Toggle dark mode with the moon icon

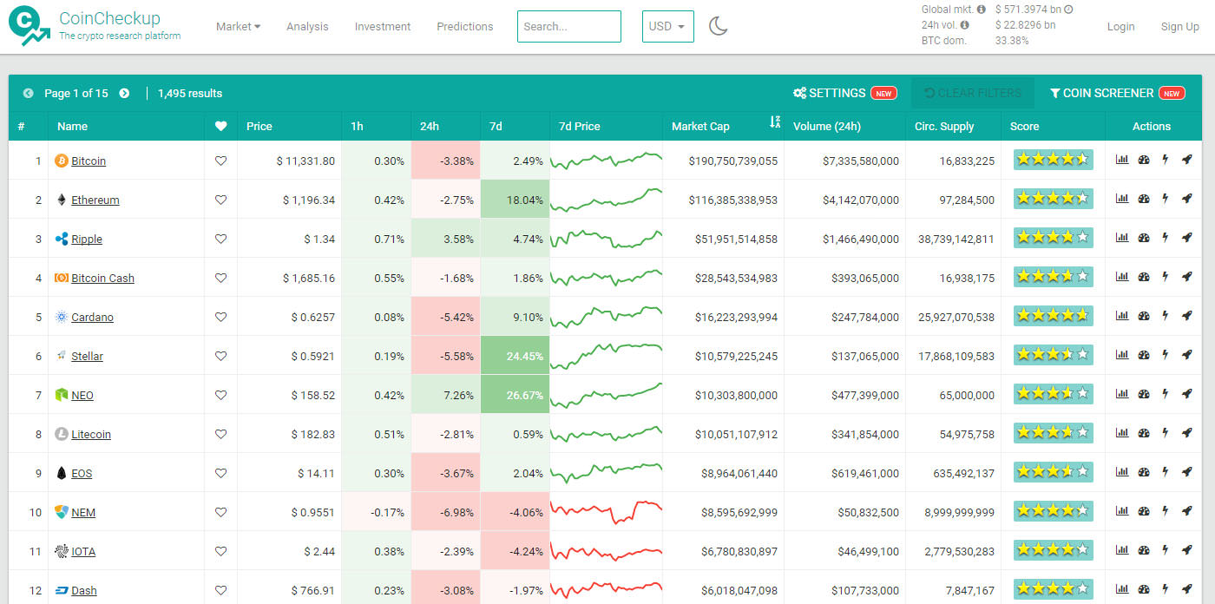tap(718, 26)
